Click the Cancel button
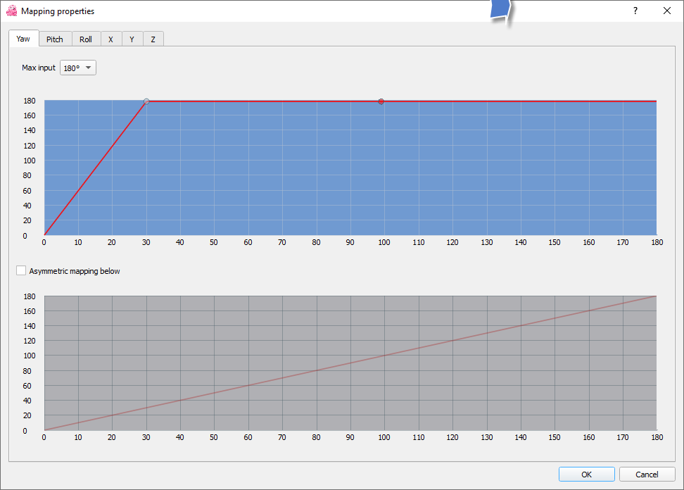 (647, 475)
